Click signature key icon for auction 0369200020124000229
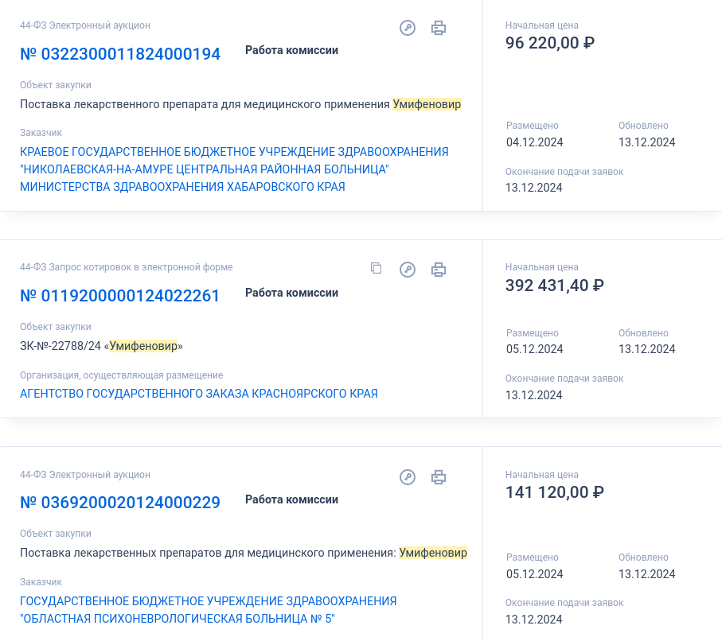Image resolution: width=722 pixels, height=641 pixels. tap(407, 476)
